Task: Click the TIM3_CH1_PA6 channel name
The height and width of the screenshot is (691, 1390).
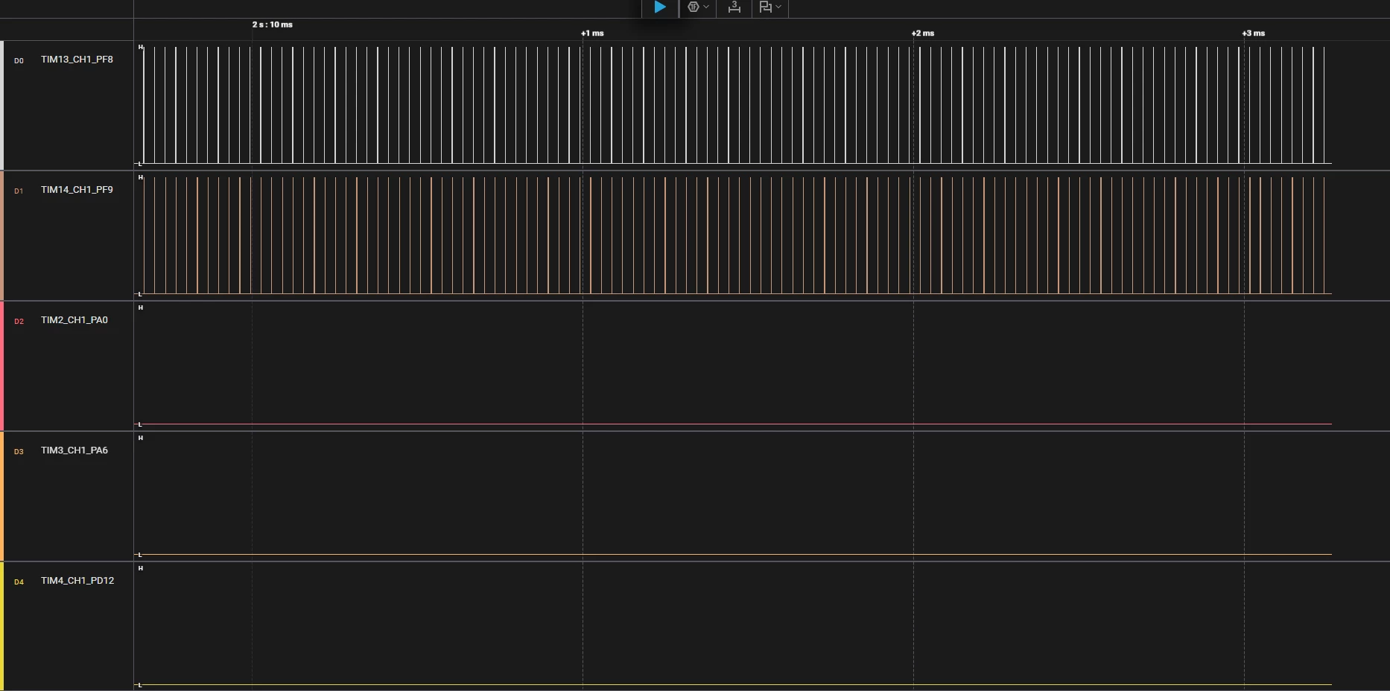Action: tap(74, 450)
